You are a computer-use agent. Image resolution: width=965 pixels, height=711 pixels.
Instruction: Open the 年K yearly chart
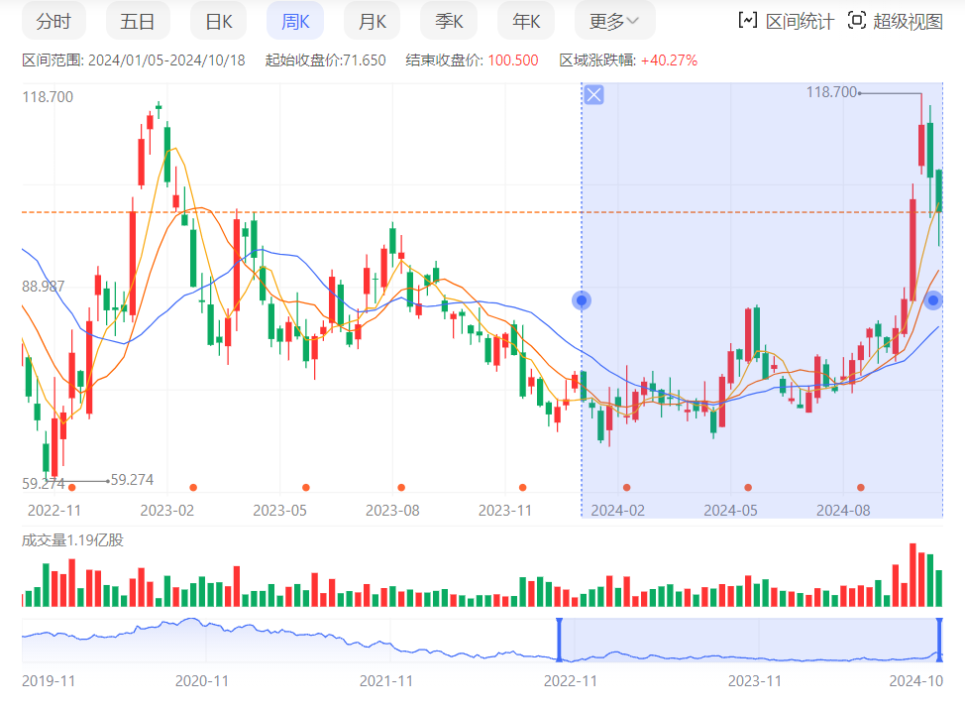click(x=526, y=21)
